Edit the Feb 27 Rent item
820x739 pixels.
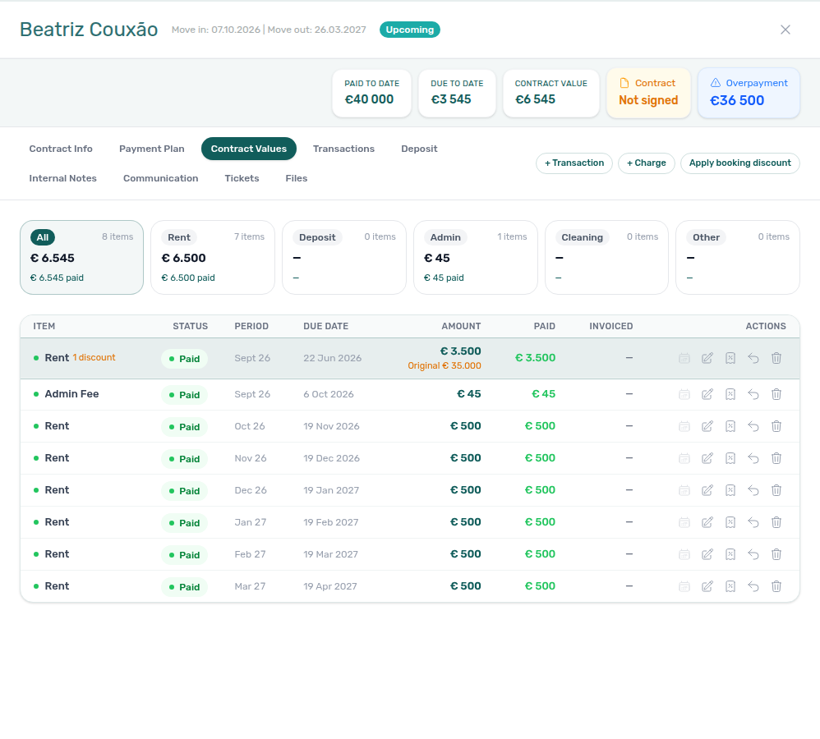pyautogui.click(x=707, y=554)
